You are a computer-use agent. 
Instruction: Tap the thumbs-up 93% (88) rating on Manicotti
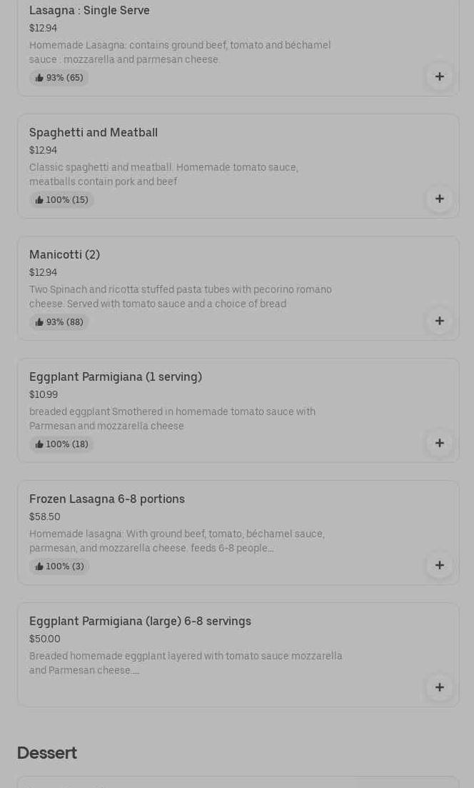59,322
